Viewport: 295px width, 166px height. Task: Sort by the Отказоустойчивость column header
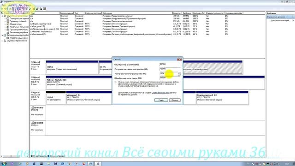click(214, 13)
